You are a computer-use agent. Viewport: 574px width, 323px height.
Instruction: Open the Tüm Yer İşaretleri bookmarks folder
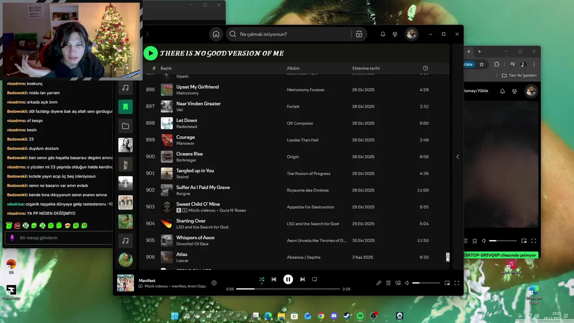tap(519, 75)
